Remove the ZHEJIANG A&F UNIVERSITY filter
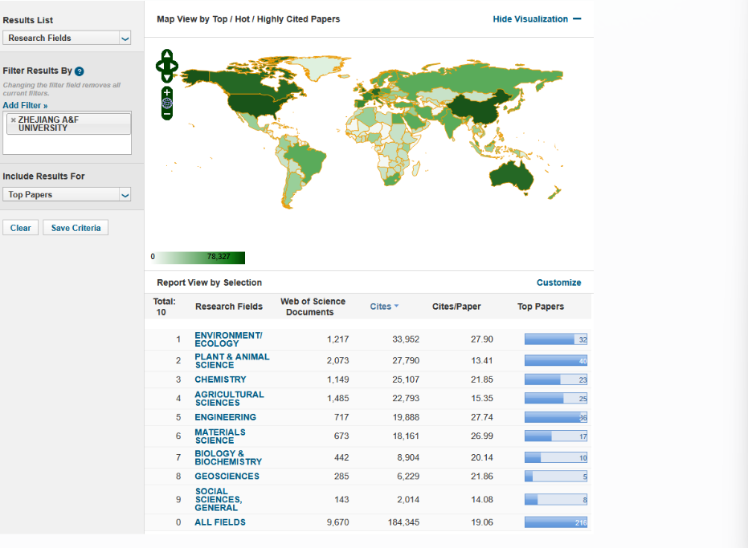 [13, 120]
